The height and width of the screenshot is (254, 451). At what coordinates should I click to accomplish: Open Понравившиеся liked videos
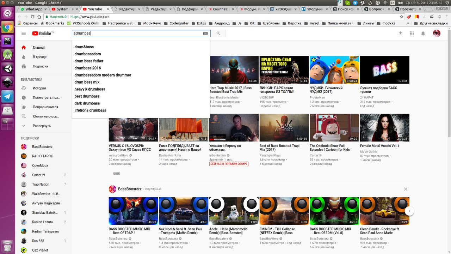(x=43, y=107)
